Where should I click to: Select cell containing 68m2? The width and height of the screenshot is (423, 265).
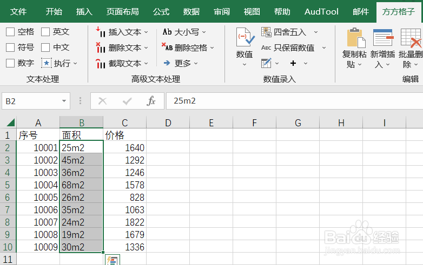(x=82, y=185)
